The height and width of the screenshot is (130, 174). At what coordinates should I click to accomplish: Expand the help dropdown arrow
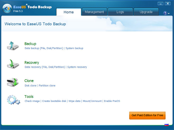coord(169,14)
